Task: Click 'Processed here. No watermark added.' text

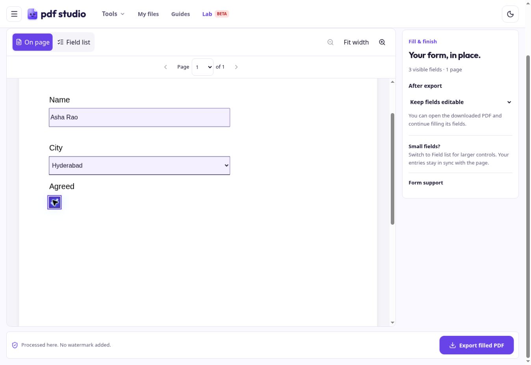Action: 66,345
